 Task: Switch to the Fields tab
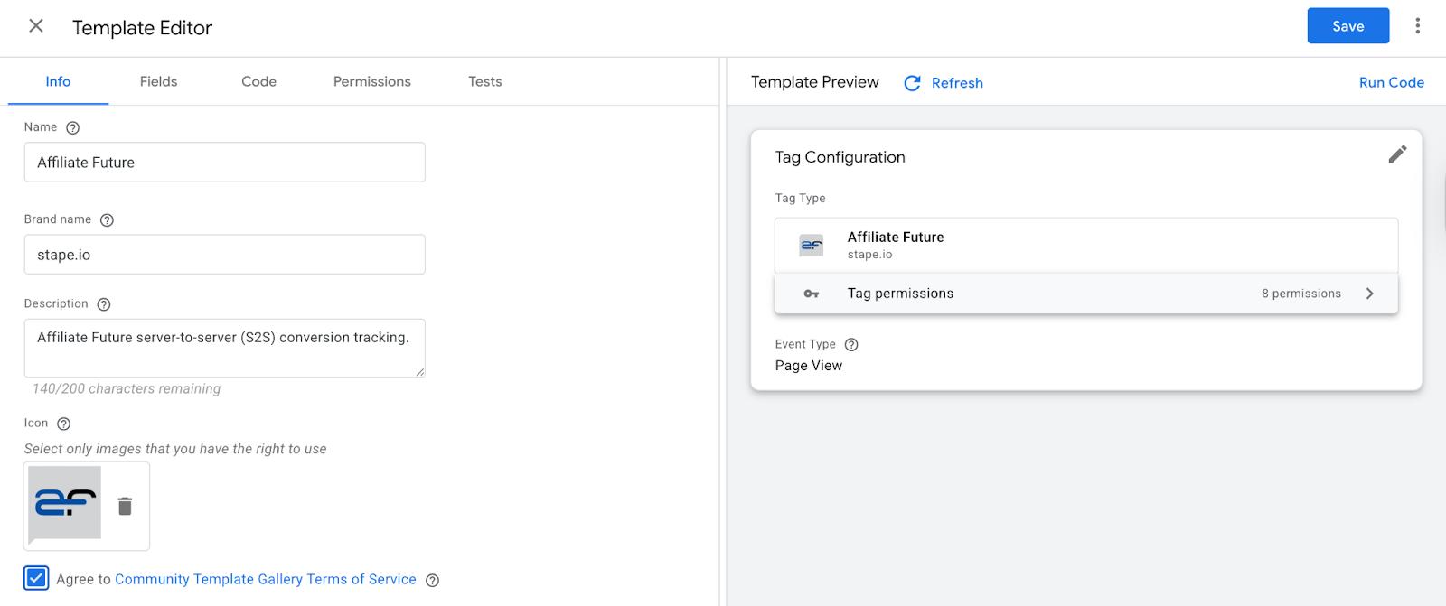click(158, 81)
